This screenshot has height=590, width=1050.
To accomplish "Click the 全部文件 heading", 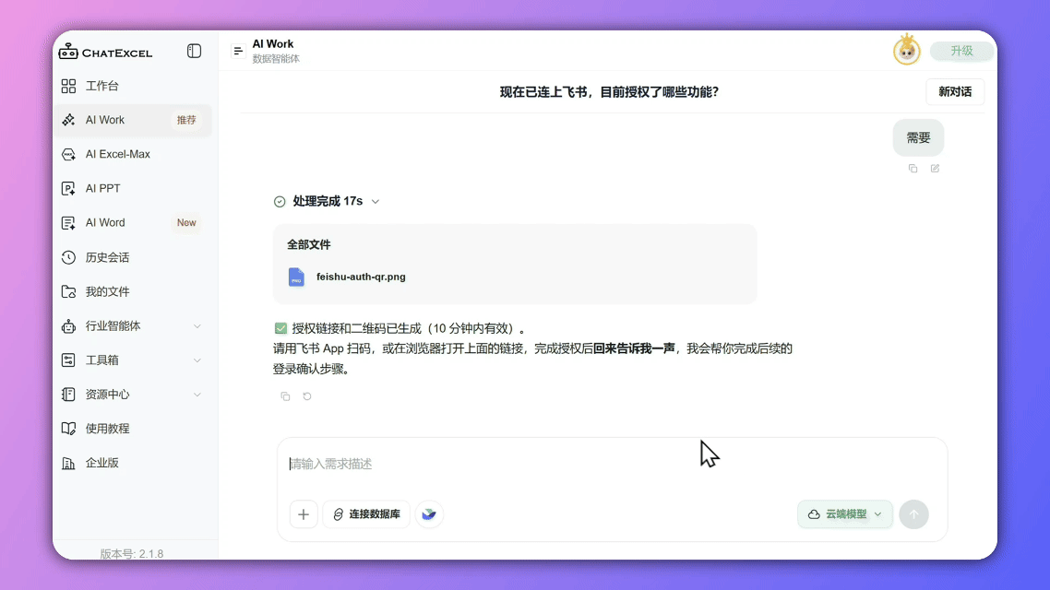I will click(309, 245).
